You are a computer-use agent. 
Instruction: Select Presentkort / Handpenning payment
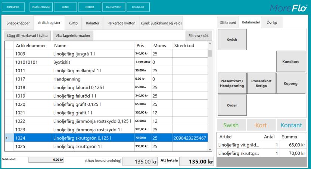pyautogui.click(x=232, y=83)
